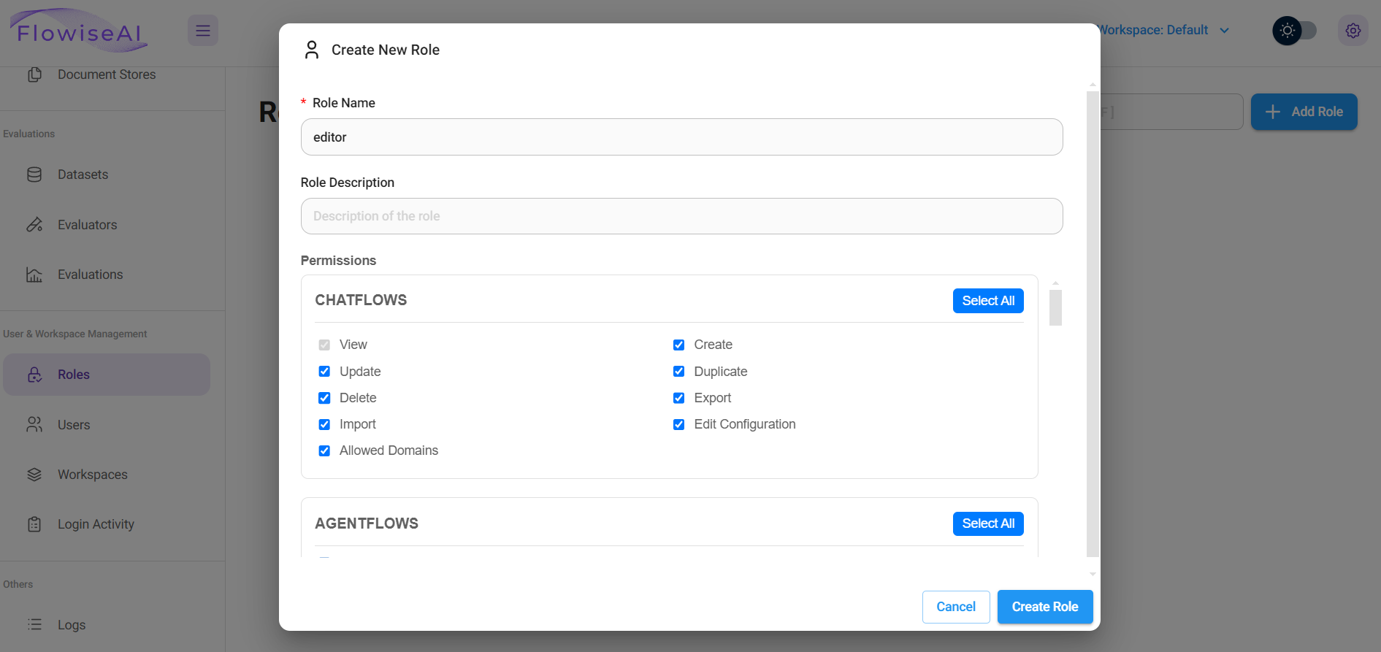This screenshot has width=1381, height=652.
Task: Go to Logs in sidebar
Action: pos(72,625)
